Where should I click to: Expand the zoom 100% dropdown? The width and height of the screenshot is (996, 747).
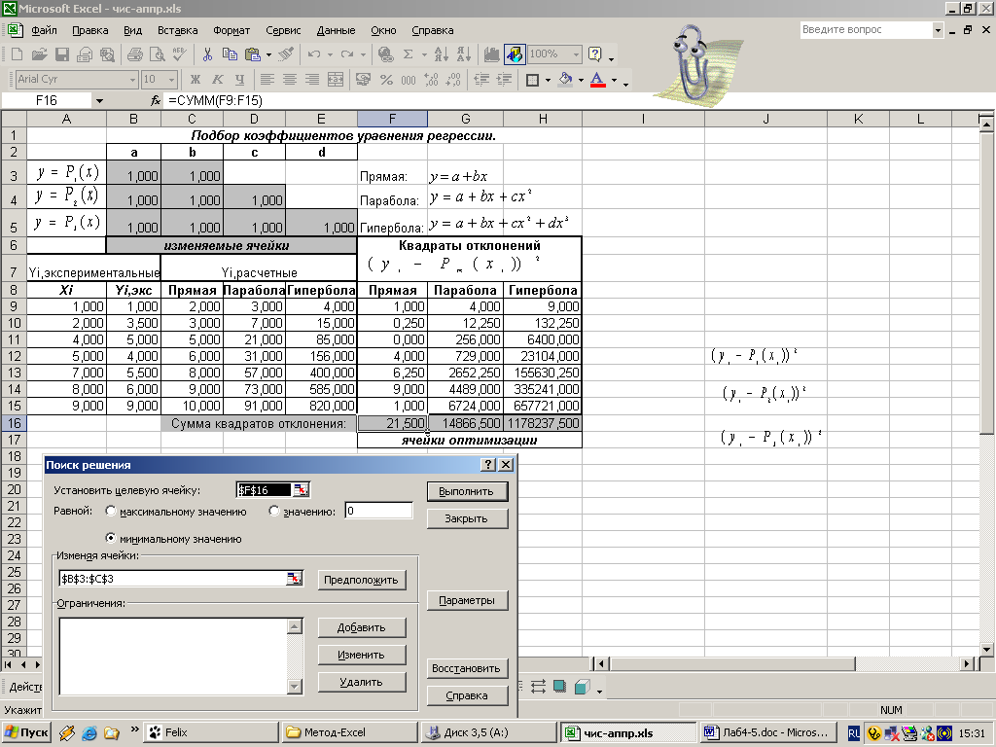click(x=576, y=54)
